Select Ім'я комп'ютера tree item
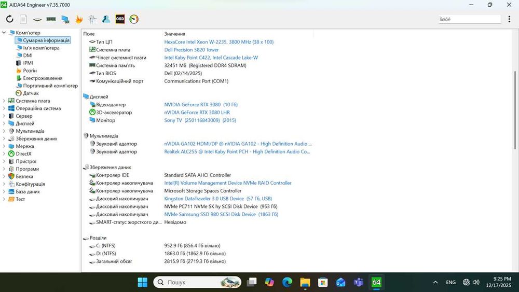Viewport: 519px width, 292px height. 41,48
